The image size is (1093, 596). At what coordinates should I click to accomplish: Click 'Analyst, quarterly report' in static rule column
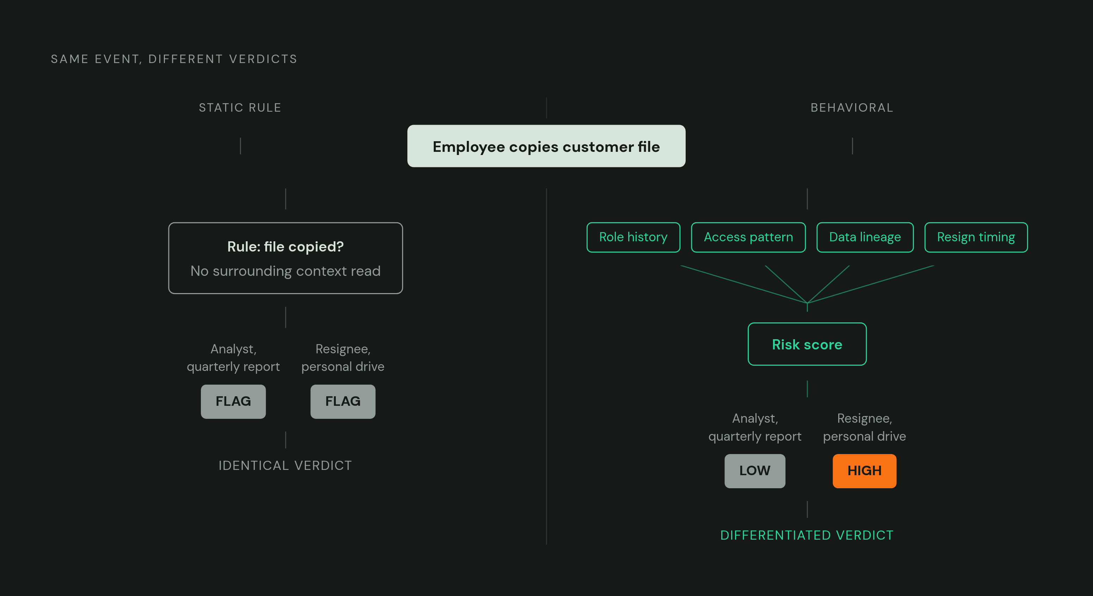[233, 358]
